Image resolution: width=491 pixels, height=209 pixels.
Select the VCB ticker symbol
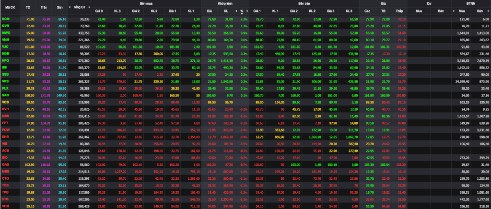tap(5, 102)
